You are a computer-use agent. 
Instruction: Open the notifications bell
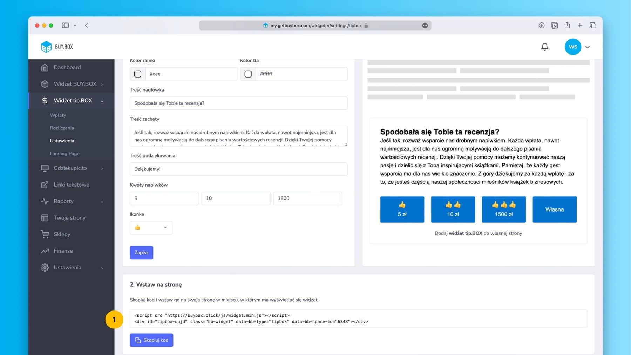click(545, 47)
